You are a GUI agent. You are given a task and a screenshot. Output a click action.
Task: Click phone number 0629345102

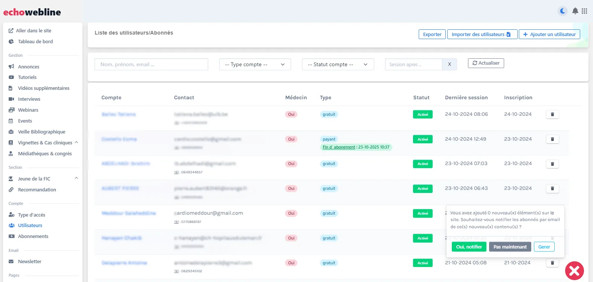[191, 271]
